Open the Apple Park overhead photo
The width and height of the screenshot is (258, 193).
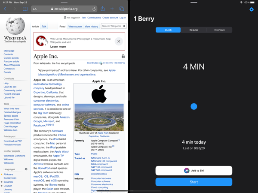point(99,118)
